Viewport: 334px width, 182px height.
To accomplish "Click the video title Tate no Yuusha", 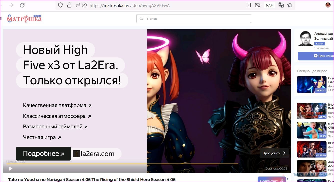I will click(x=92, y=180).
